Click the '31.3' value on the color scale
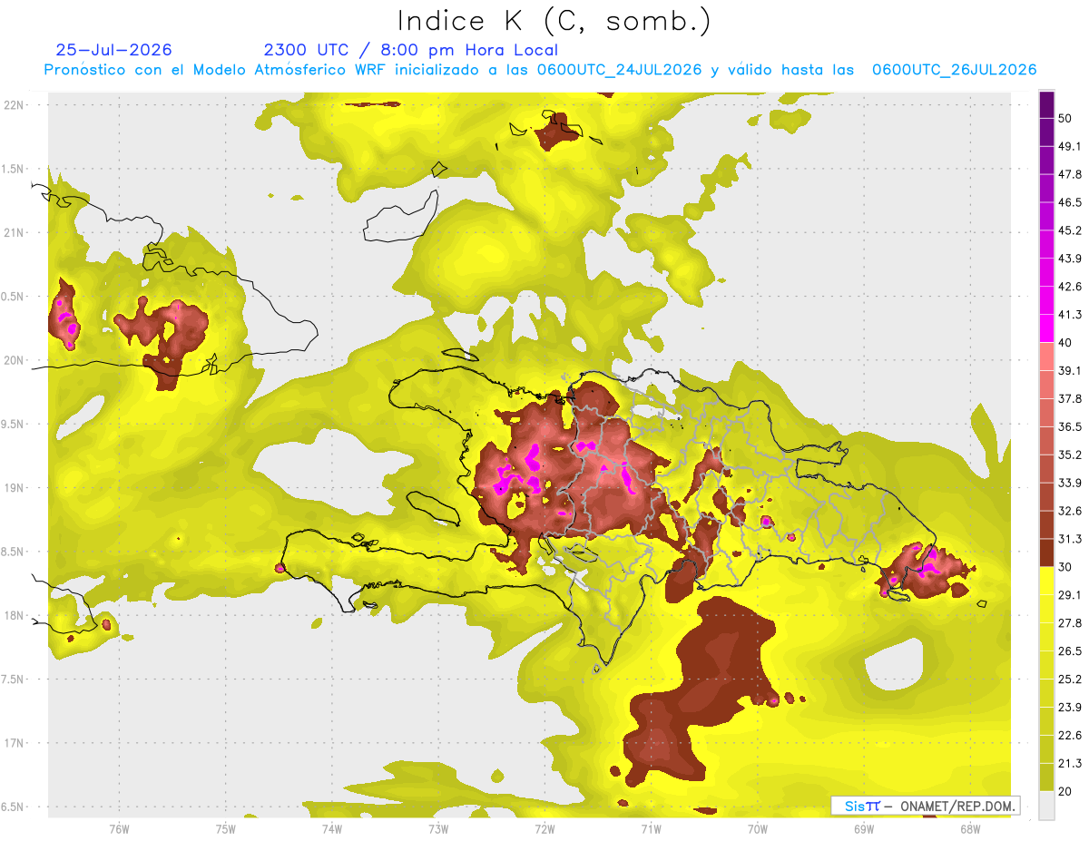Image resolution: width=1089 pixels, height=841 pixels. point(1069,539)
